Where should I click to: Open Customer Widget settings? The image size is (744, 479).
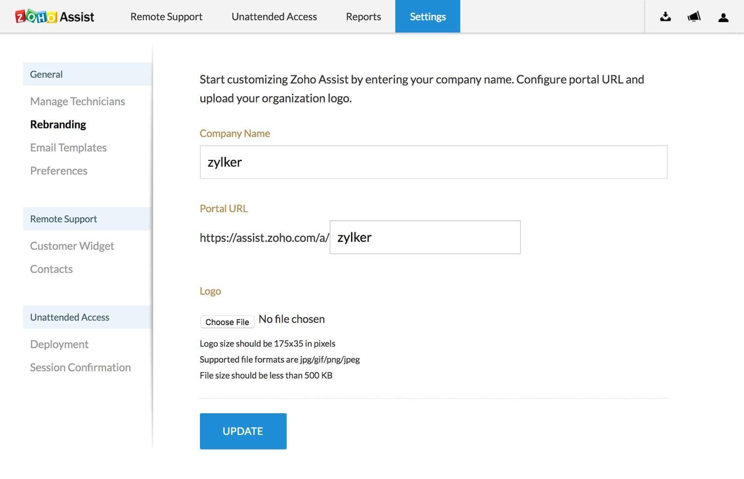tap(72, 246)
